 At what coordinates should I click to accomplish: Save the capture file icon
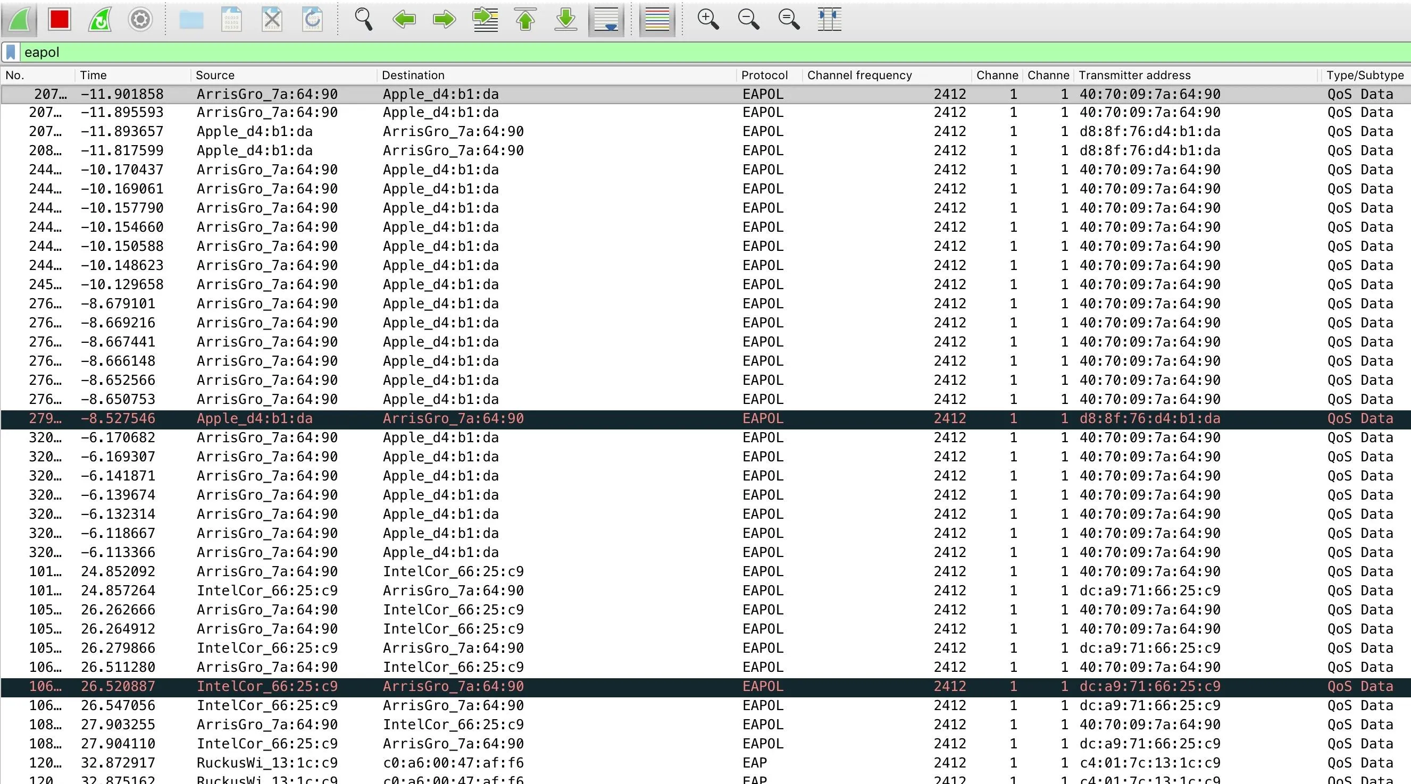click(232, 20)
